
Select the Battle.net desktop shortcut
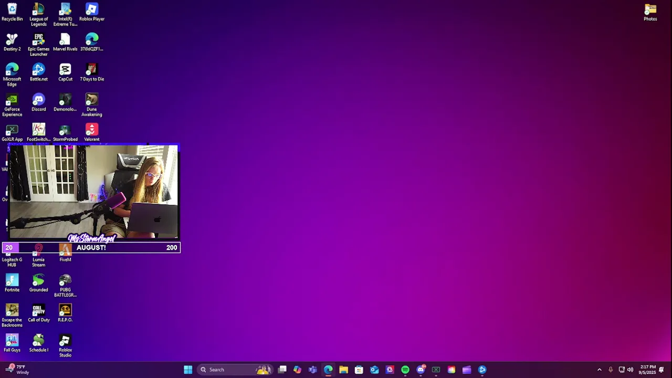38,72
